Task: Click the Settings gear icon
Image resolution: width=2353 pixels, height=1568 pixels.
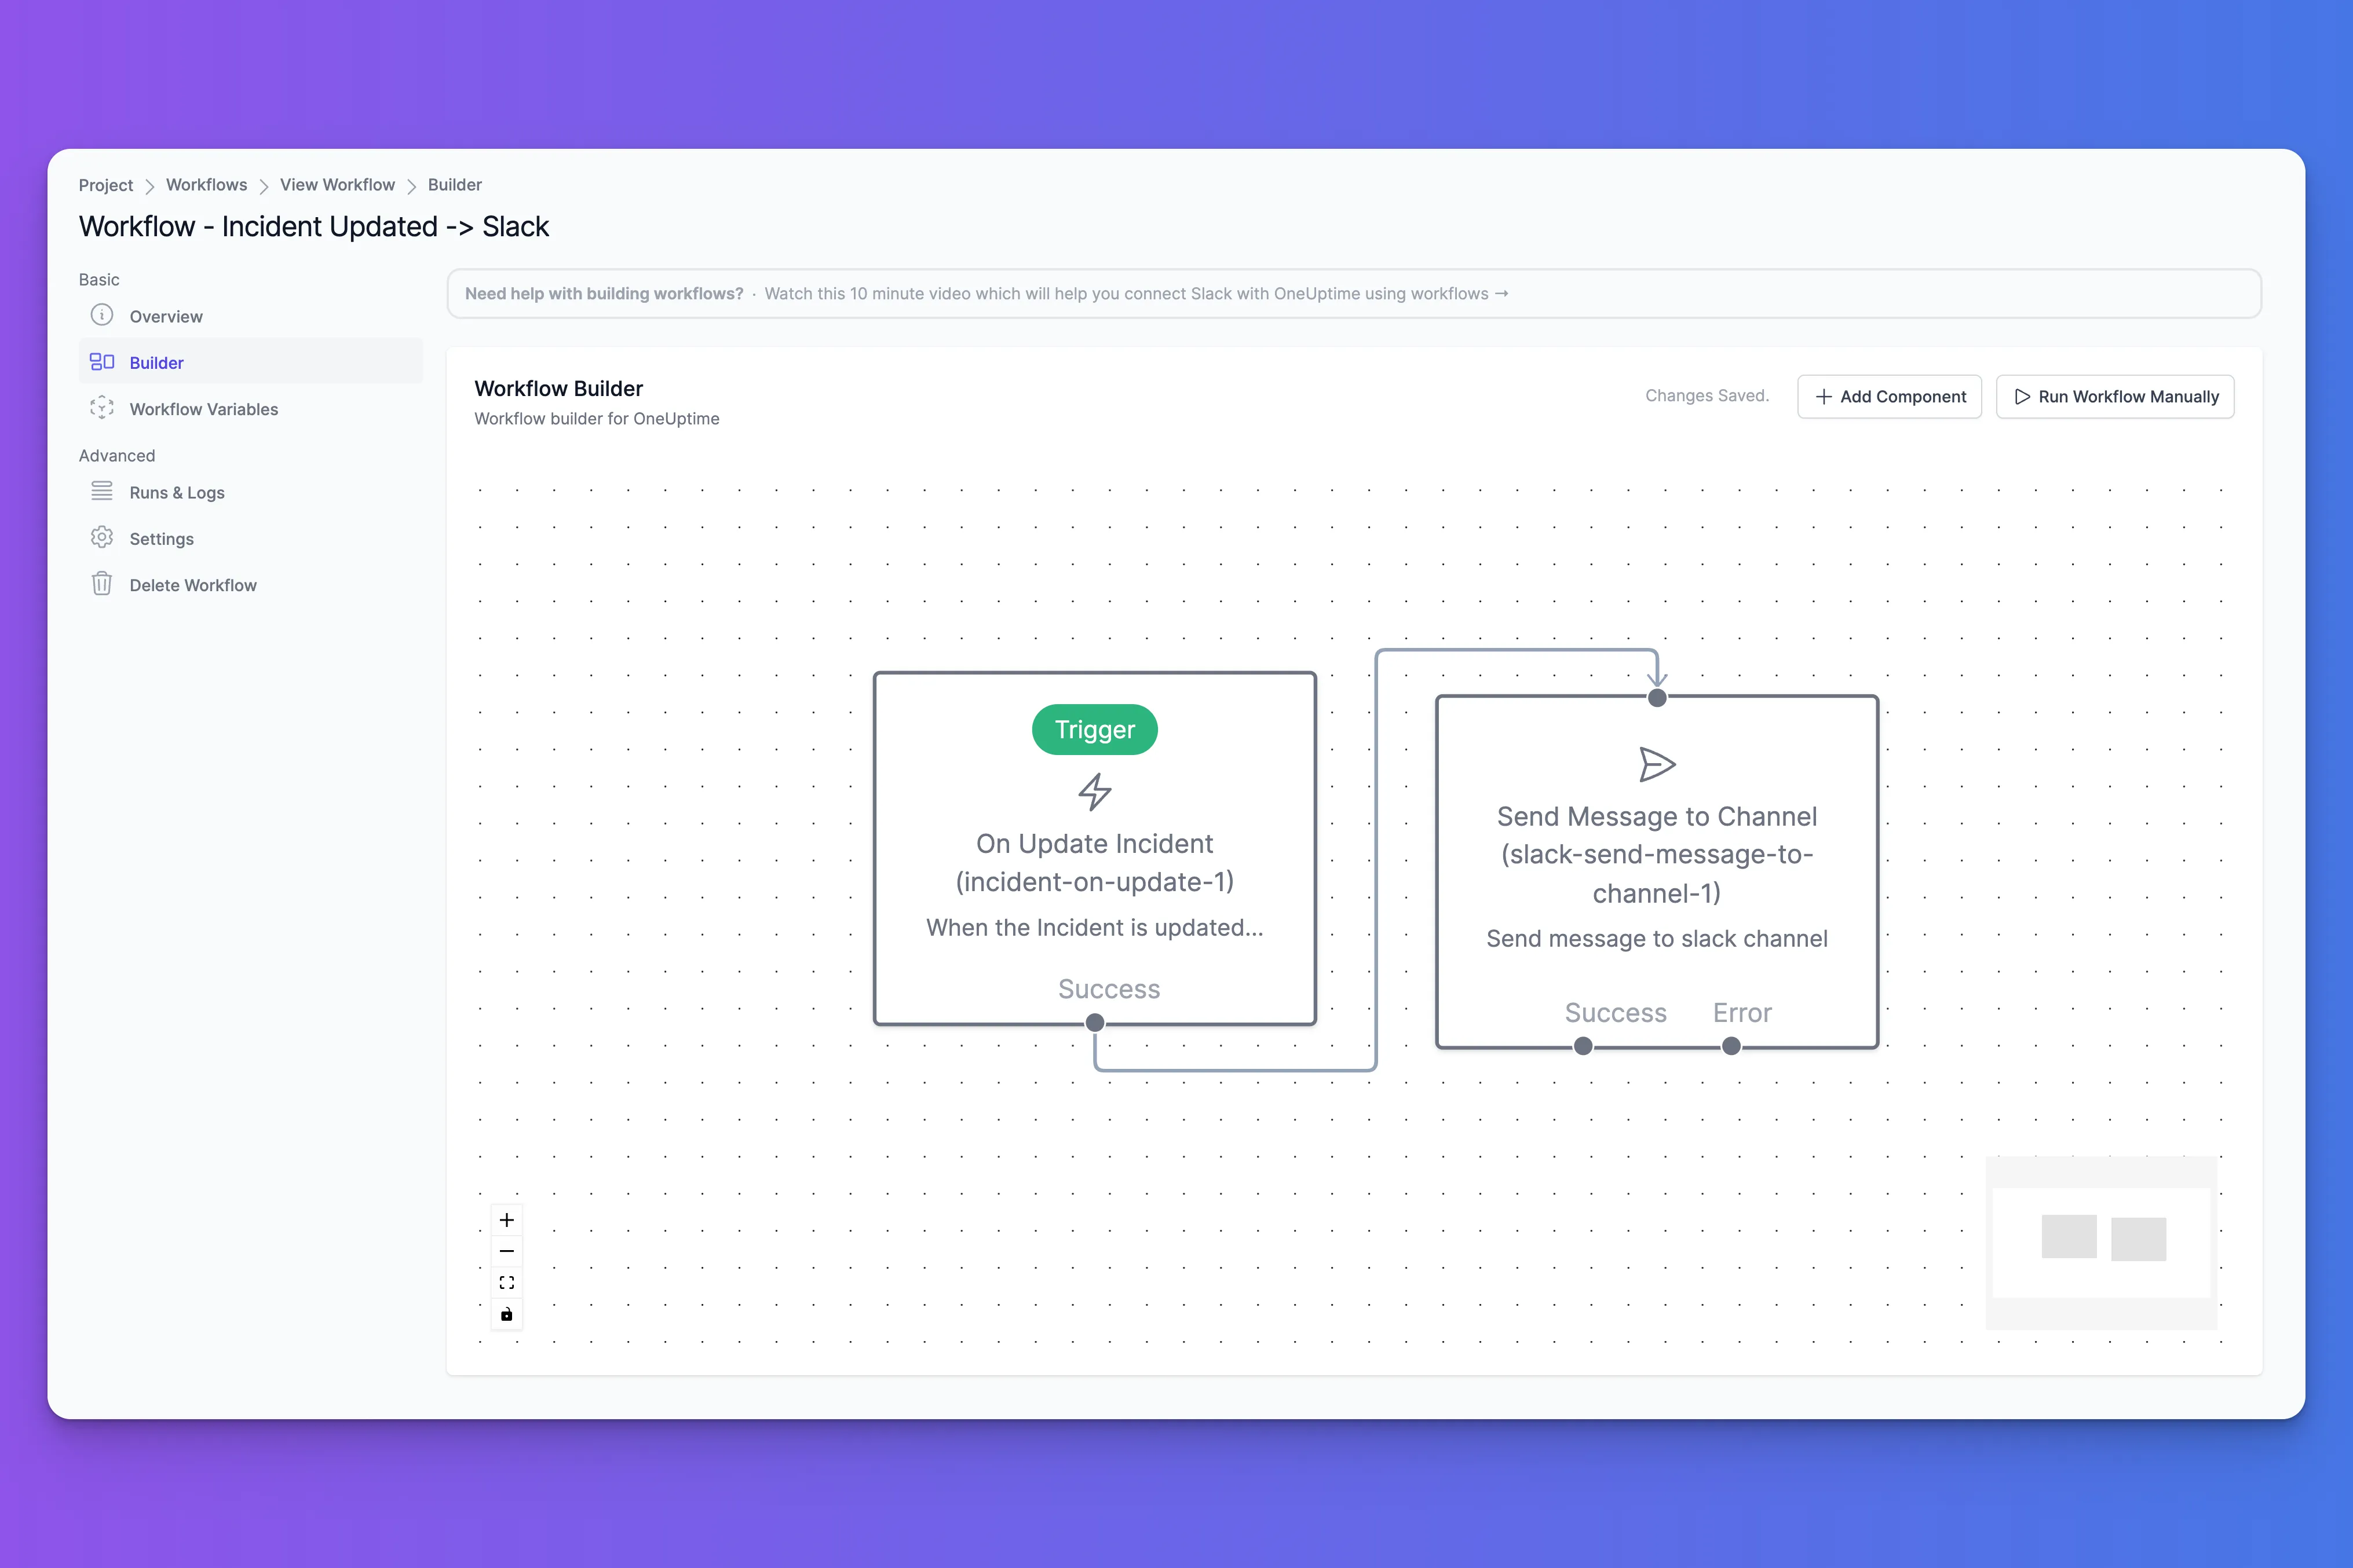Action: [102, 538]
